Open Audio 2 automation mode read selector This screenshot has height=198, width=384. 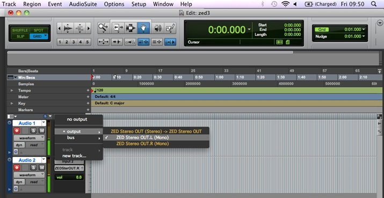tap(35, 182)
